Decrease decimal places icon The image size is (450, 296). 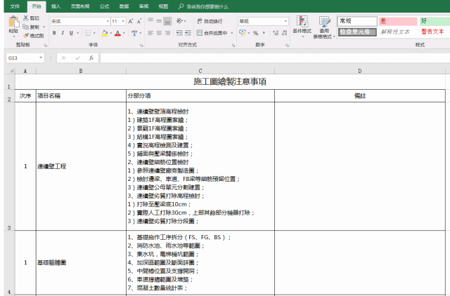[x=284, y=33]
